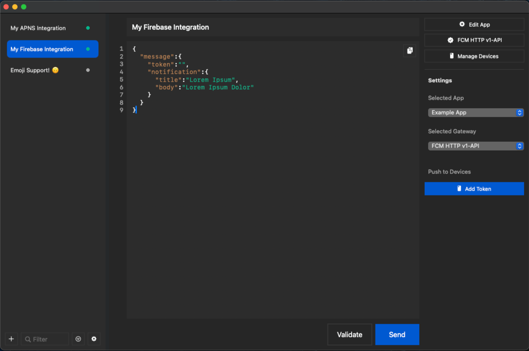
Task: Click the magnifier icon in the Filter field
Action: pos(27,339)
